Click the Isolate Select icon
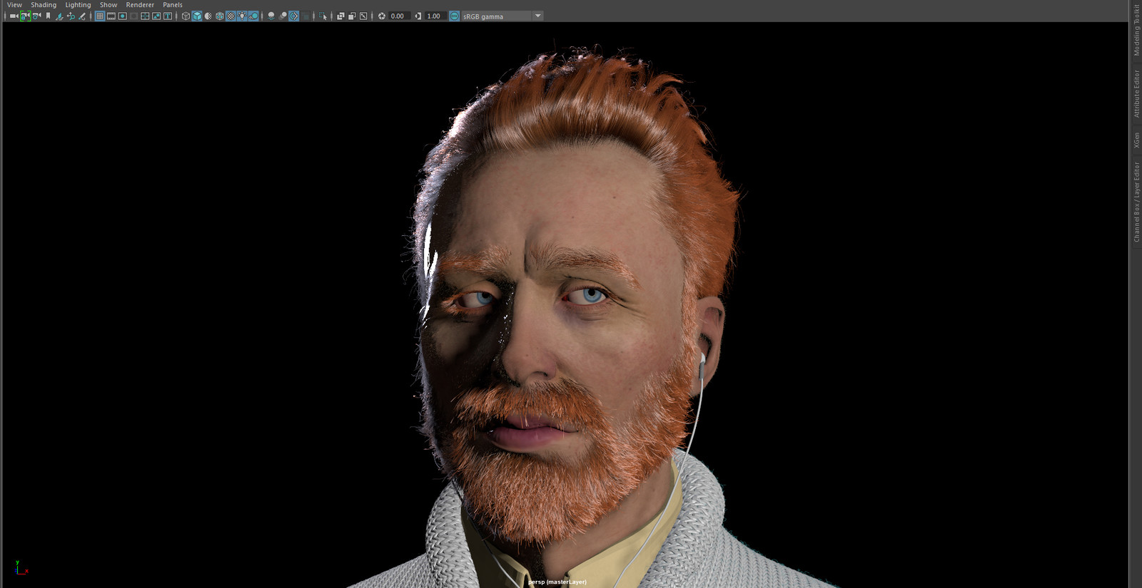The width and height of the screenshot is (1142, 588). coord(323,16)
